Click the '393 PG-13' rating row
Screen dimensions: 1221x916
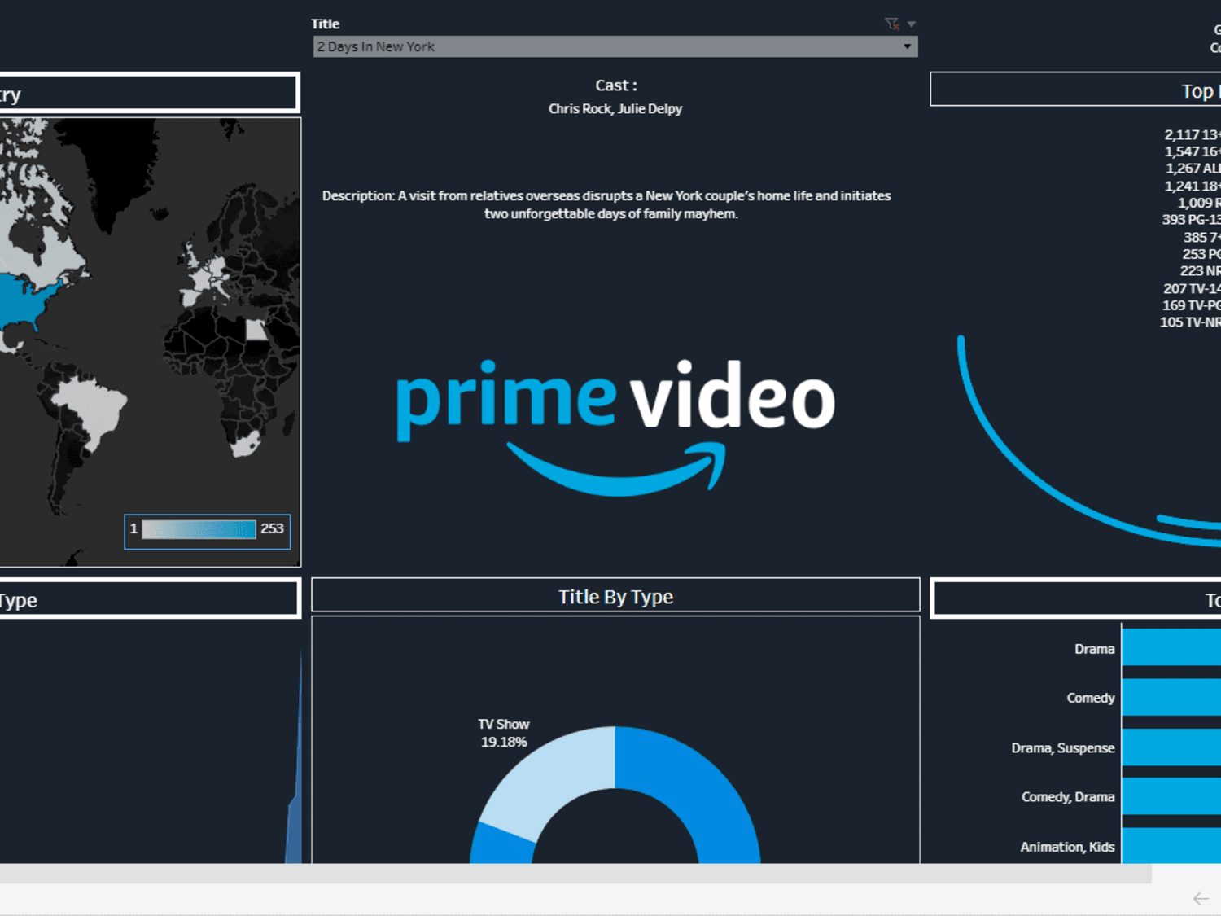[x=1191, y=220]
